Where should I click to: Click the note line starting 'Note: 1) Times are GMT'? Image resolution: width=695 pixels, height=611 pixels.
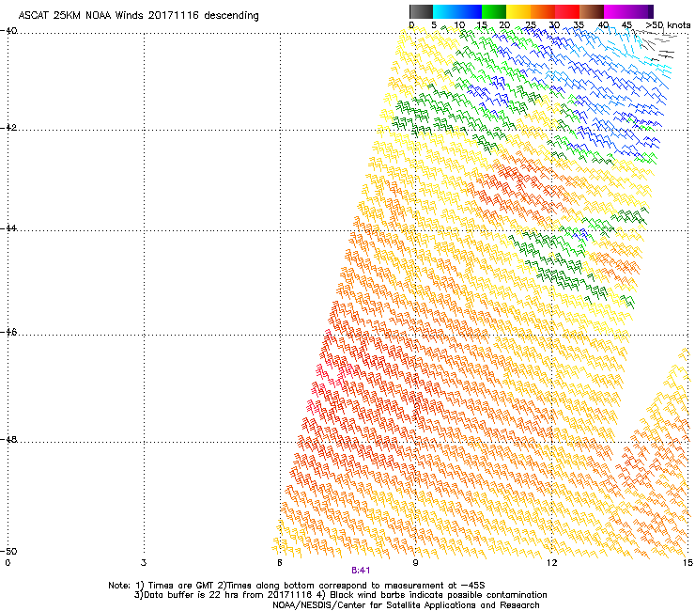pyautogui.click(x=297, y=586)
